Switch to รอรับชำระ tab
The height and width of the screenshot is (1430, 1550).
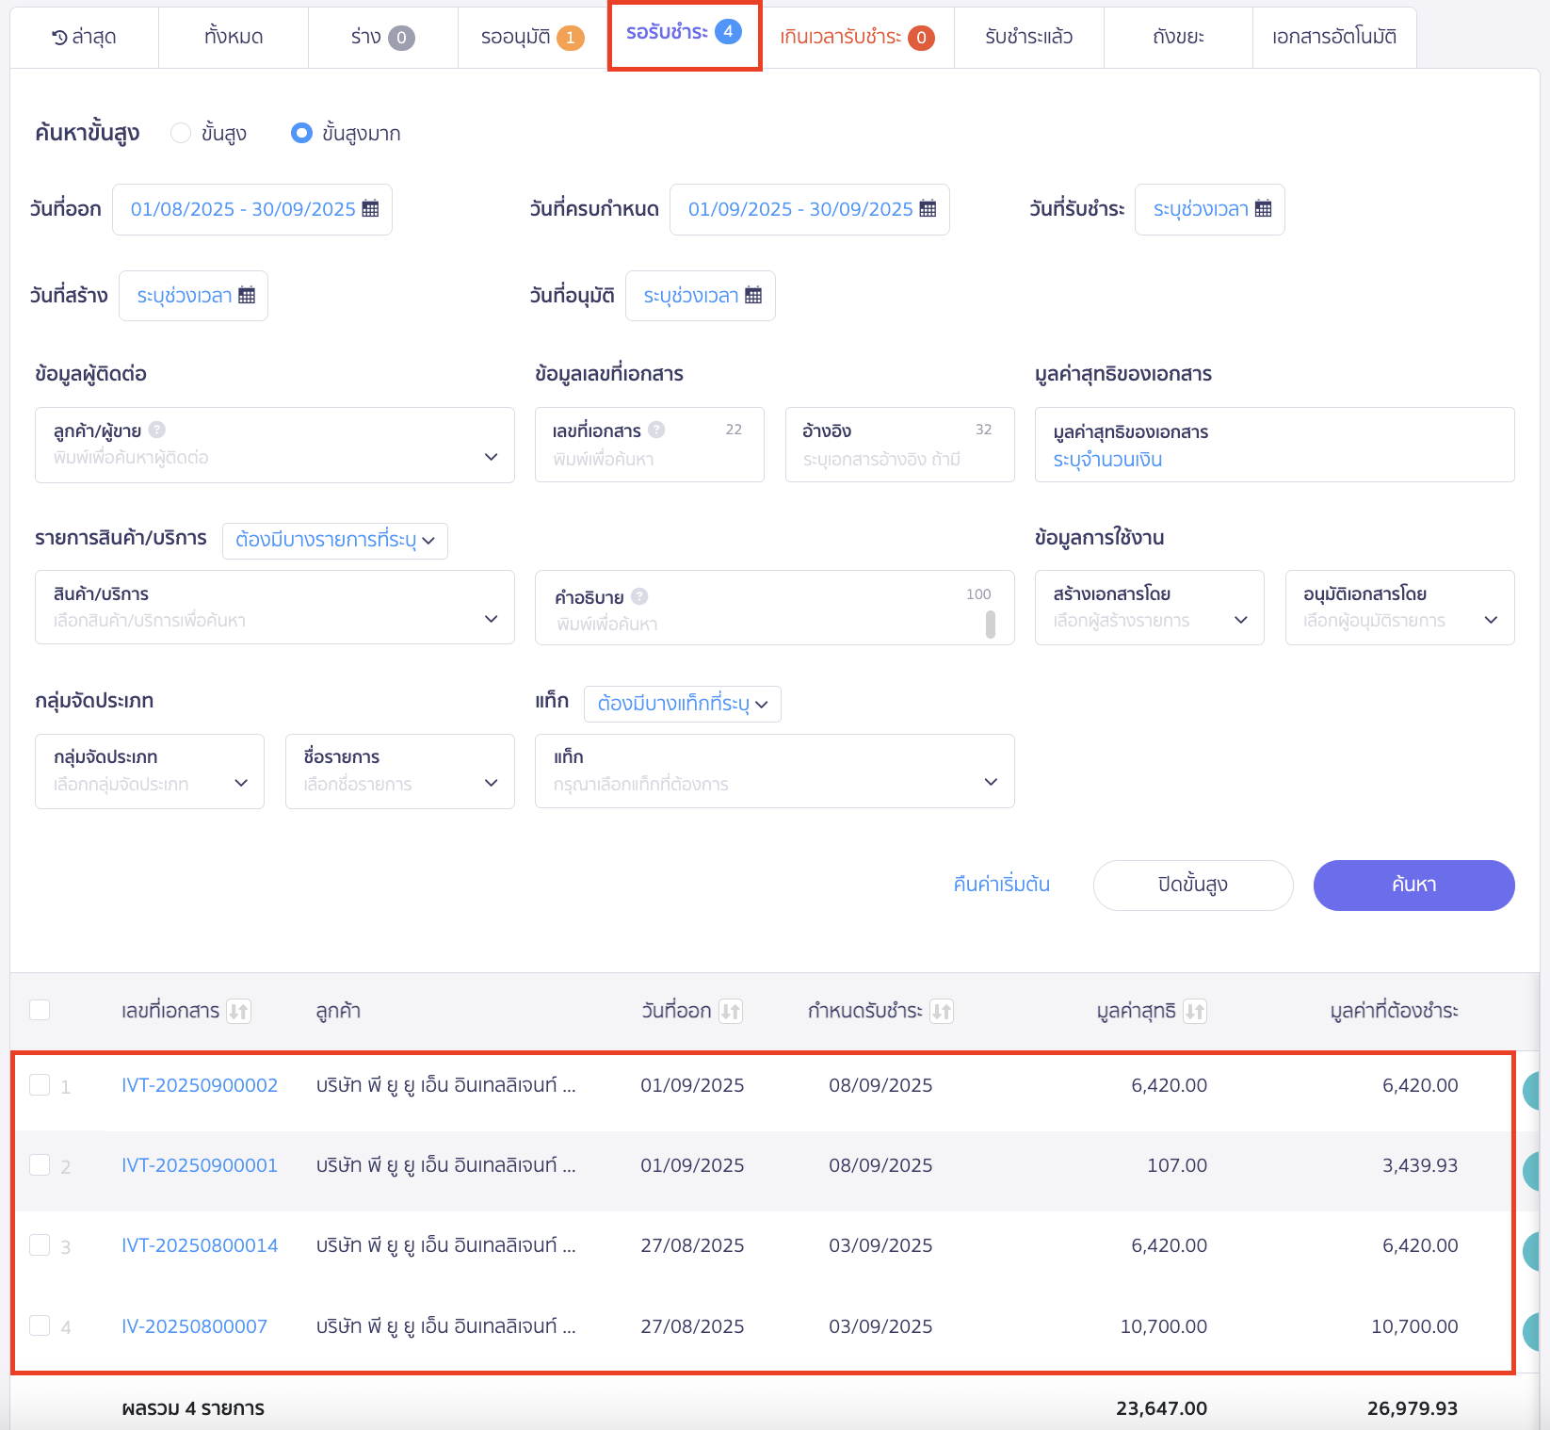pyautogui.click(x=685, y=34)
